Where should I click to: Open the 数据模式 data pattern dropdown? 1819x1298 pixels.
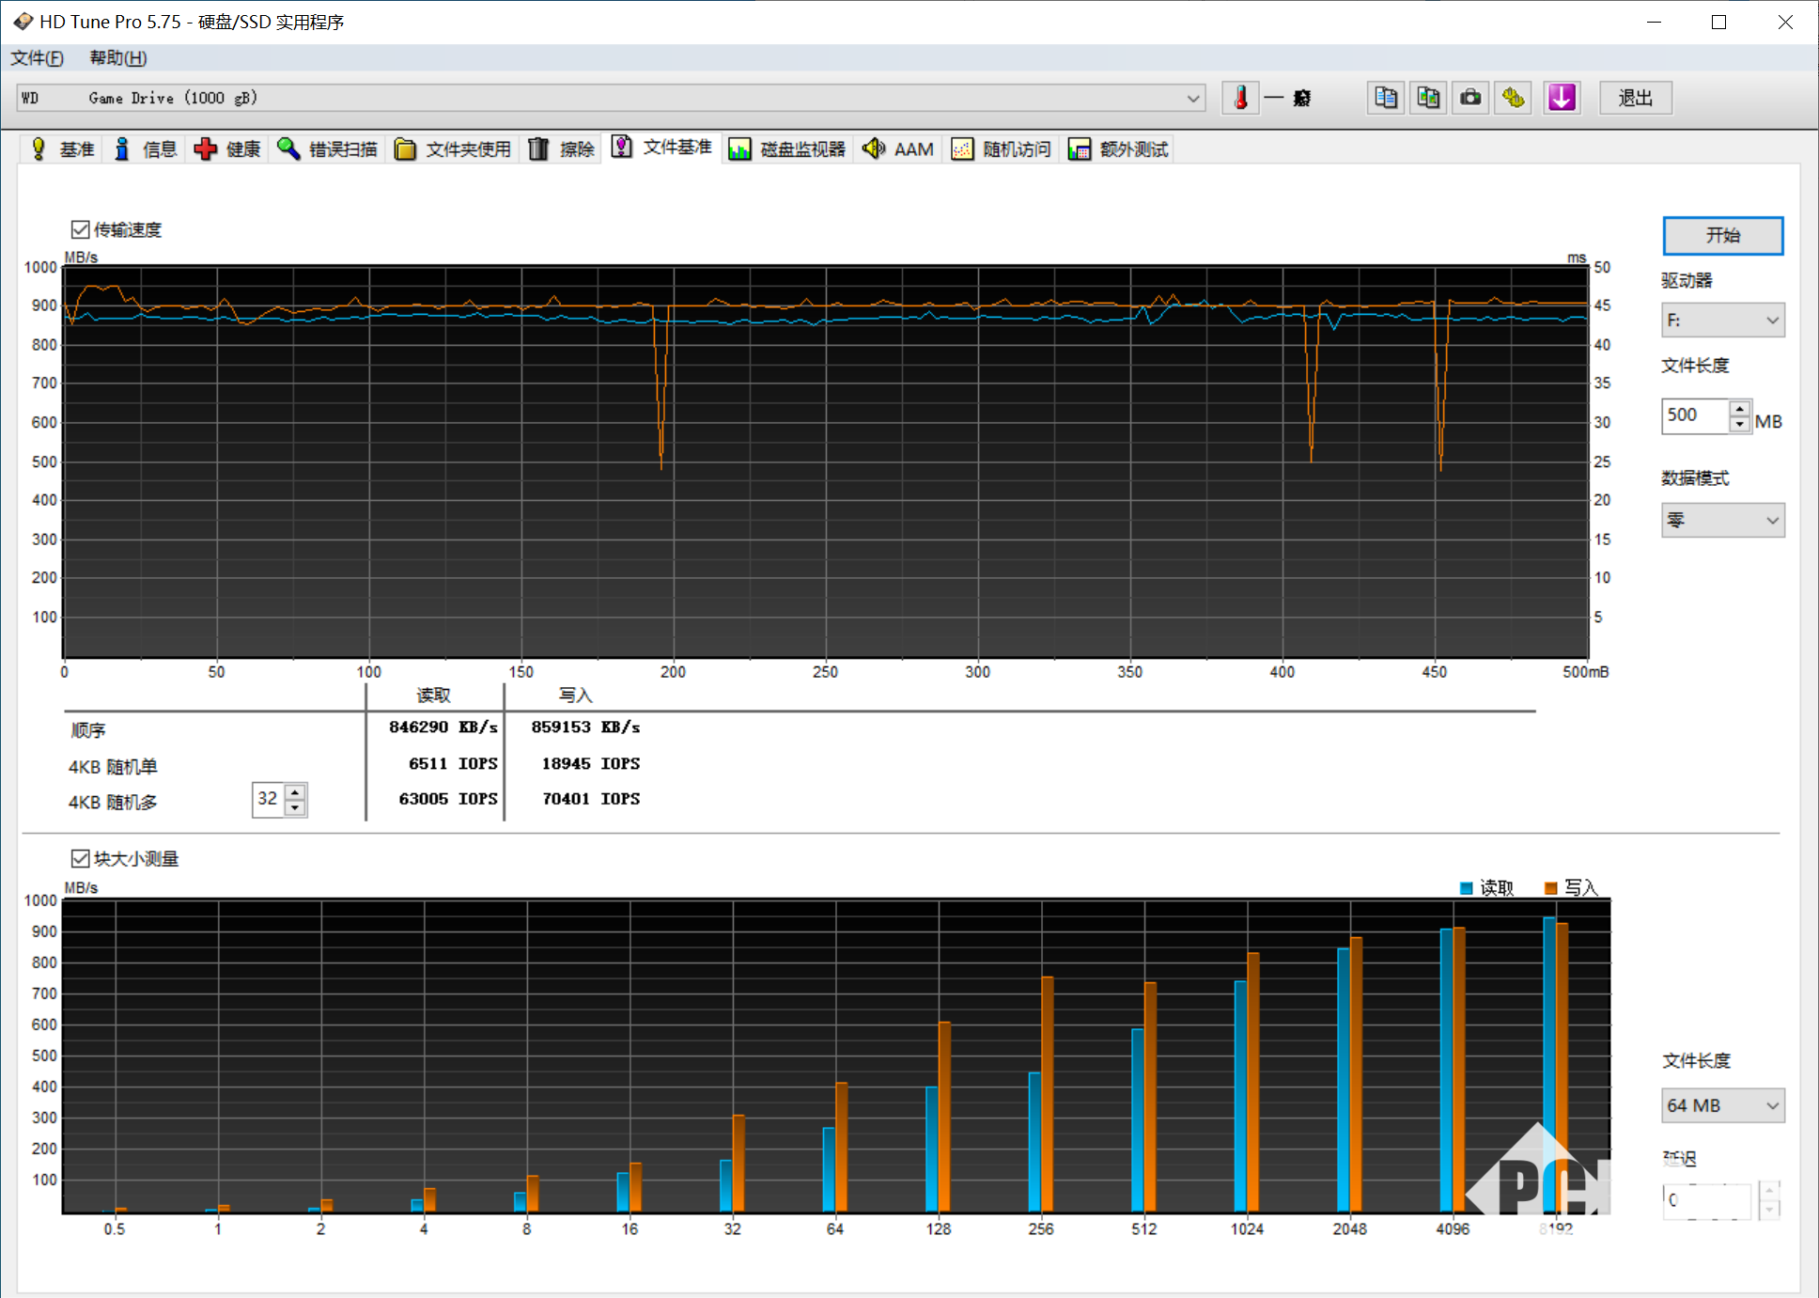pyautogui.click(x=1723, y=520)
